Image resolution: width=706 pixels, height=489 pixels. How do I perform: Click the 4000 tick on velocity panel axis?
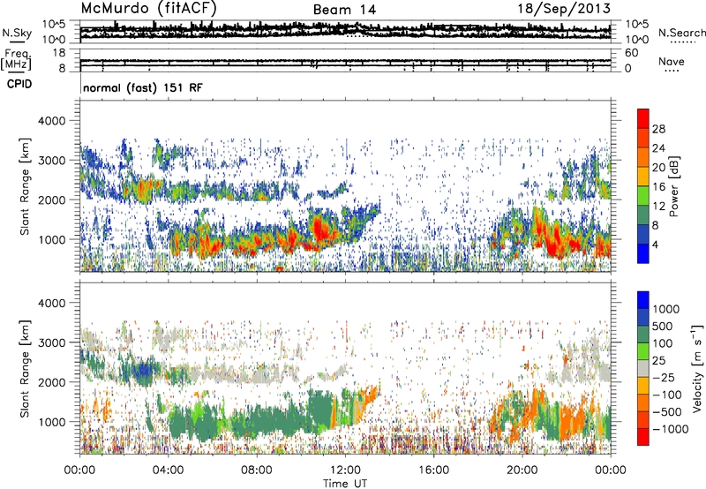click(x=51, y=303)
